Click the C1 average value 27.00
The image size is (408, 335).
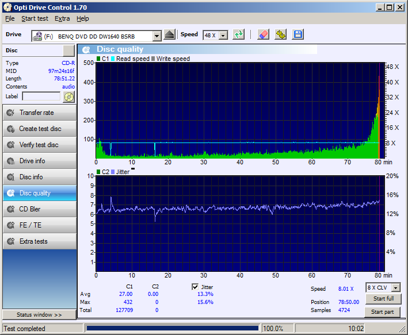(x=125, y=294)
